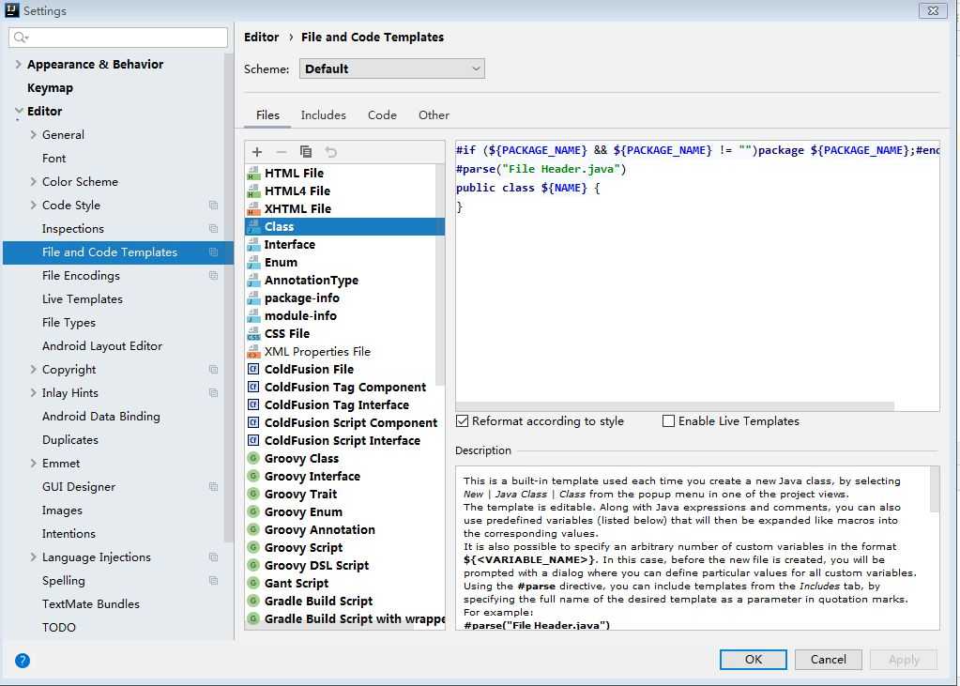The height and width of the screenshot is (686, 960).
Task: Select ColdFusion Tag Component template
Action: pyautogui.click(x=344, y=387)
